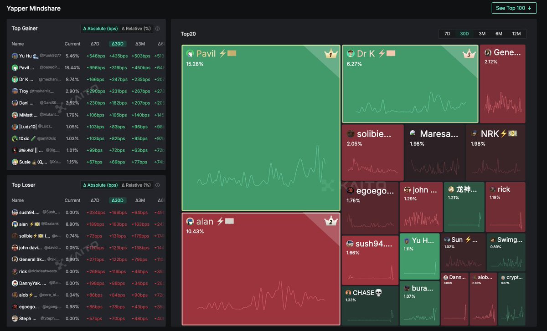Image resolution: width=547 pixels, height=331 pixels.
Task: Click Dr K avatar in Top Gainer list
Action: click(x=15, y=80)
